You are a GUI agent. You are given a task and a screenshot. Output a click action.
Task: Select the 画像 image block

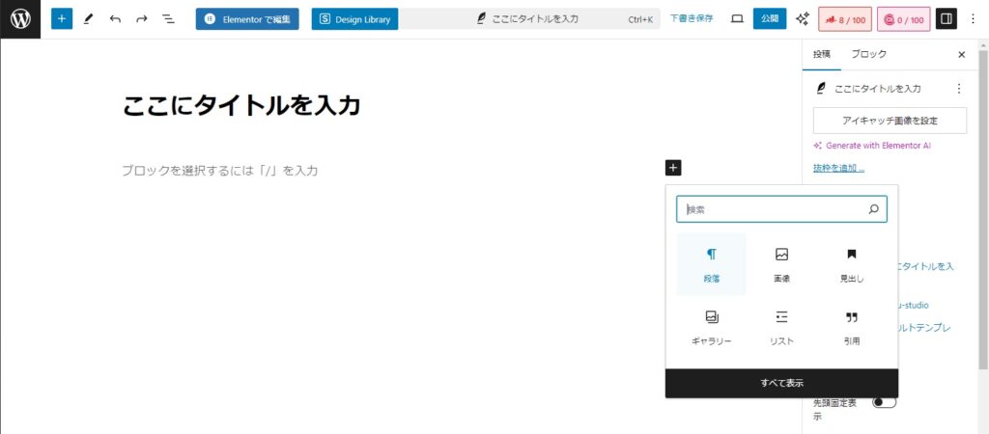tap(781, 264)
